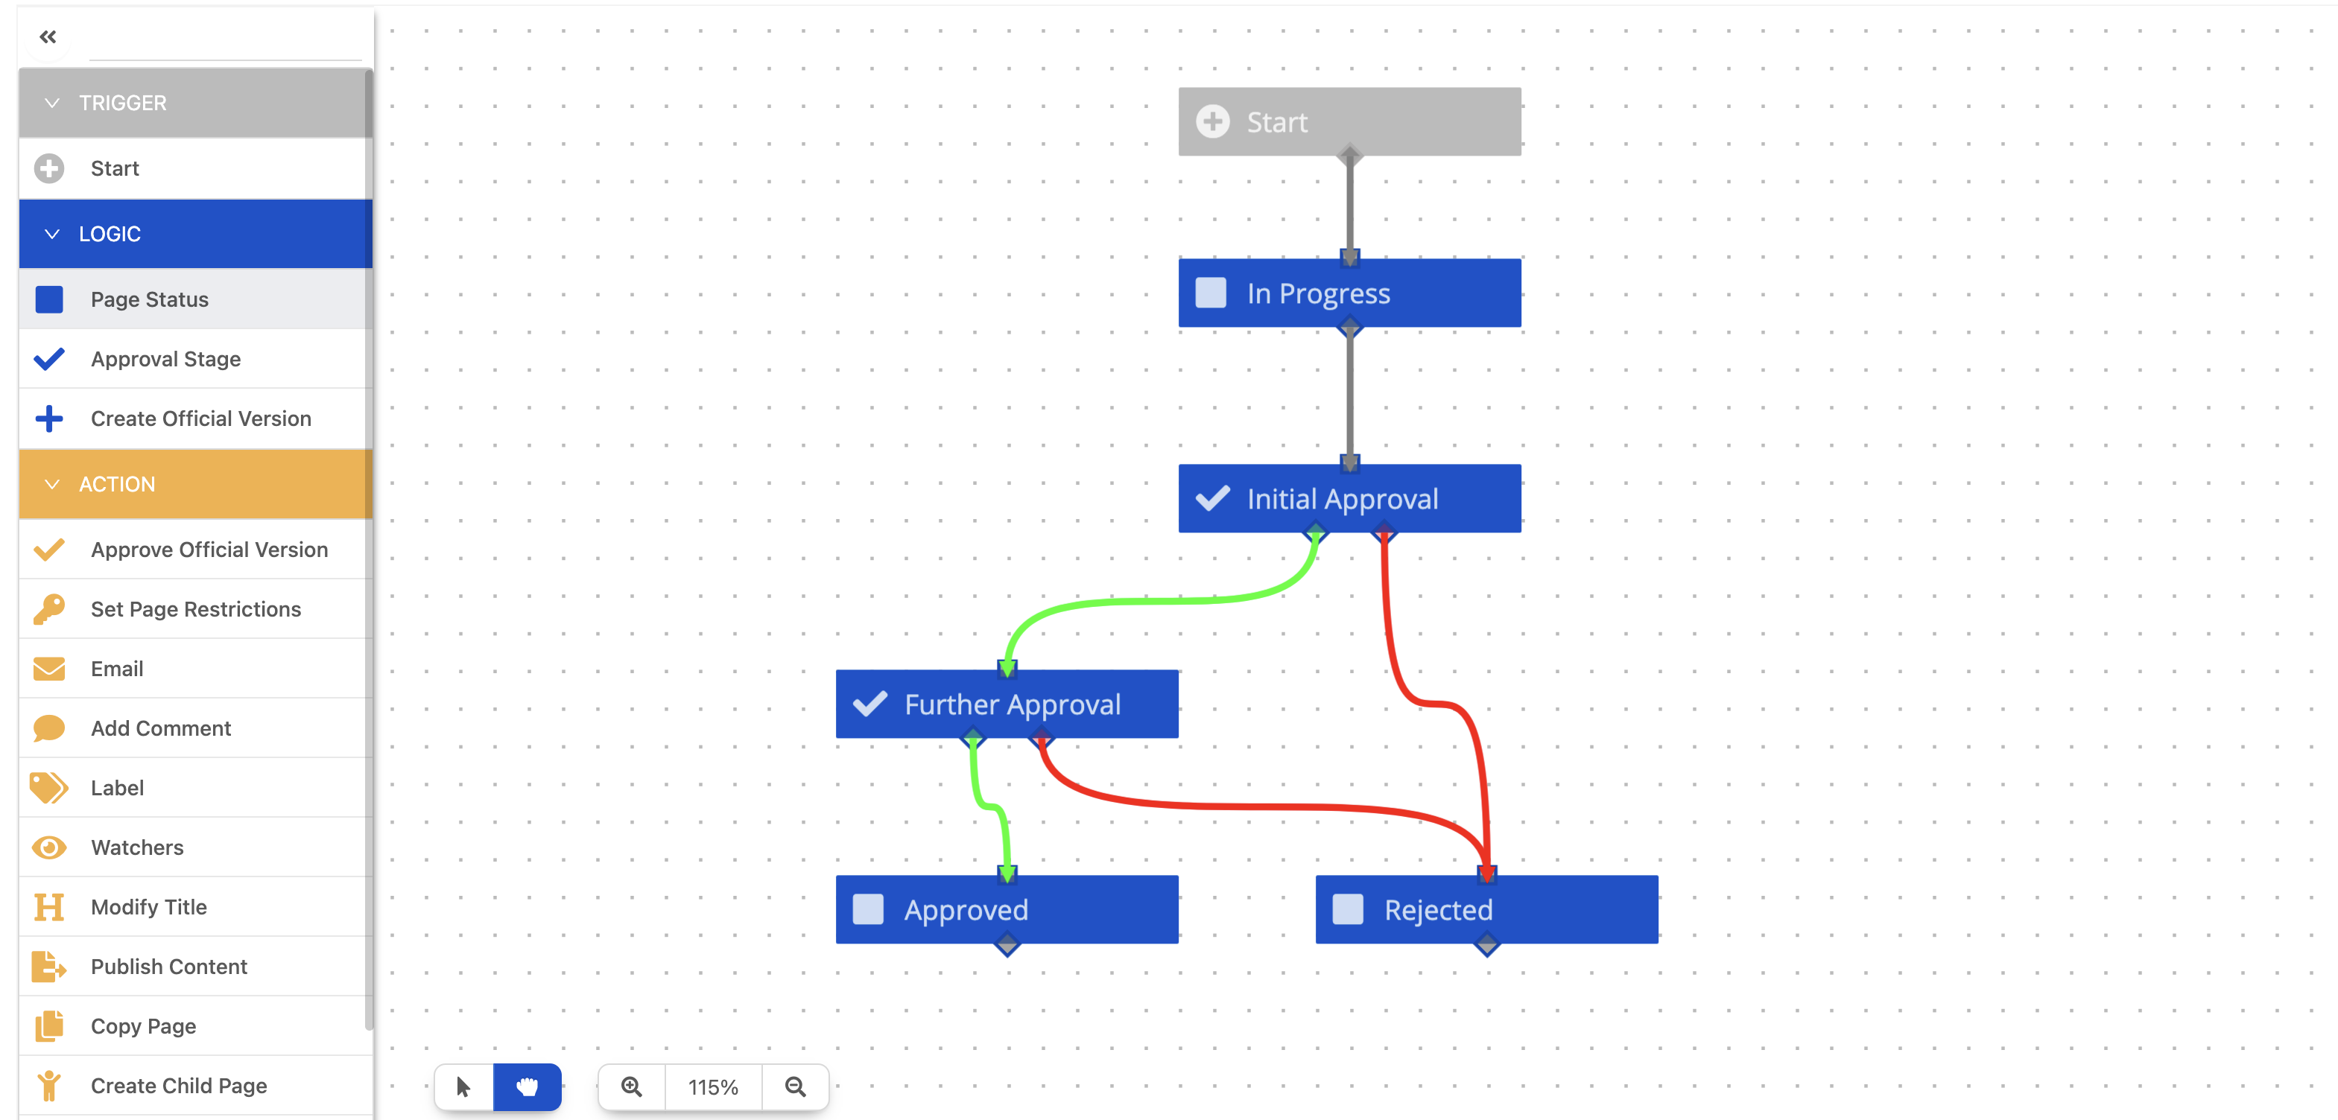This screenshot has width=2338, height=1120.
Task: Click the checkbox icon on Rejected node
Action: click(x=1347, y=909)
